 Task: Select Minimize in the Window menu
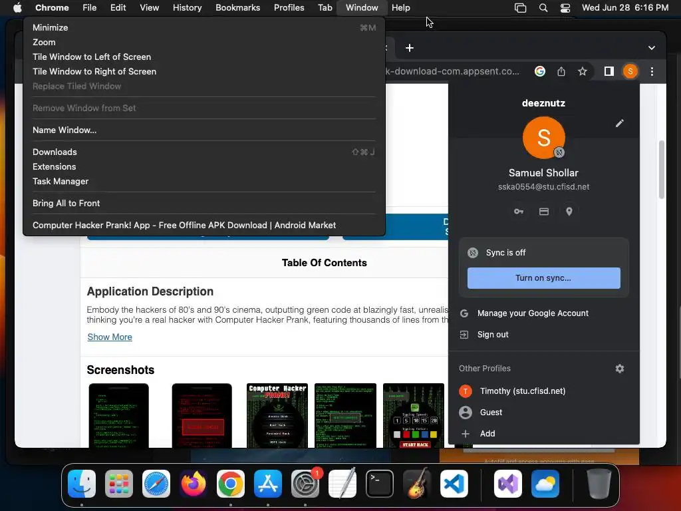204,27
